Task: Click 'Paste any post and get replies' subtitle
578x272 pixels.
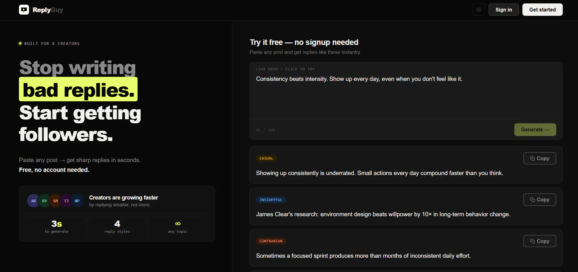Action: [305, 52]
